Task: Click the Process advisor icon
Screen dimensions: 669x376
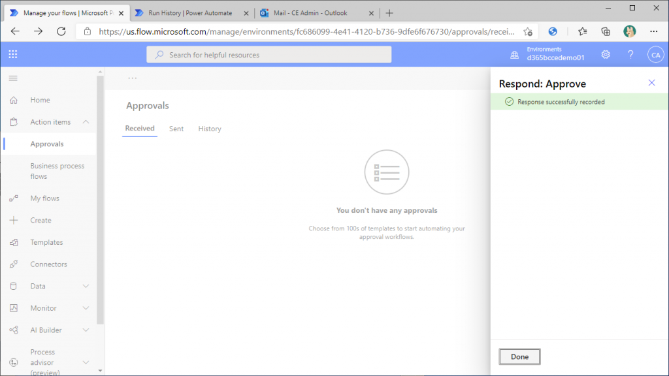Action: click(x=14, y=362)
